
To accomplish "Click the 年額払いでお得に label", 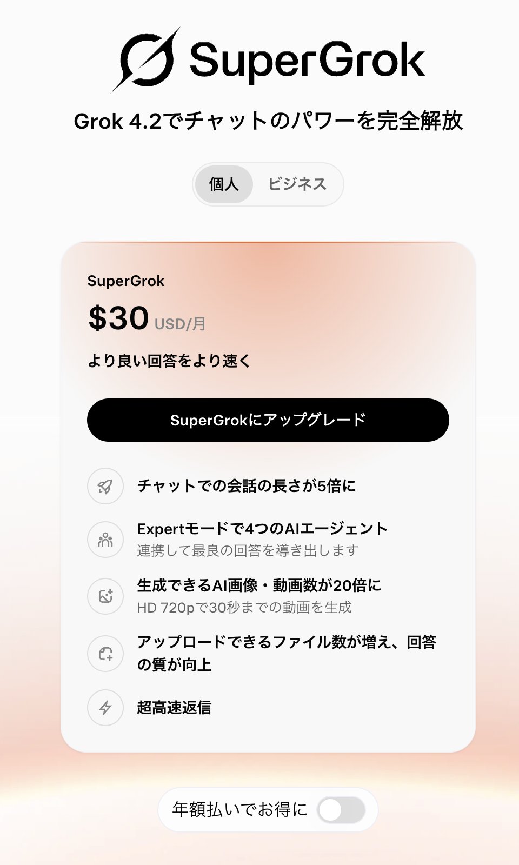I will (239, 809).
